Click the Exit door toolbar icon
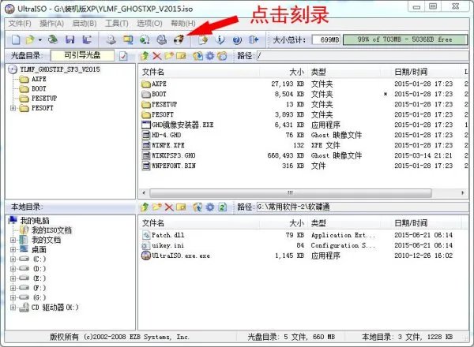The image size is (474, 347). click(254, 40)
